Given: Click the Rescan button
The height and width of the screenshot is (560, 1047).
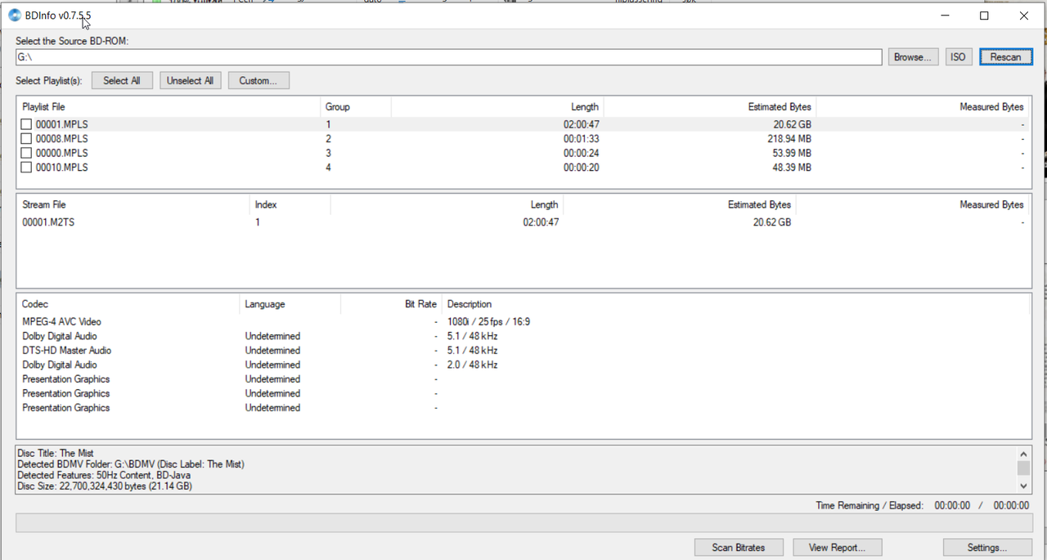Looking at the screenshot, I should pos(1005,57).
